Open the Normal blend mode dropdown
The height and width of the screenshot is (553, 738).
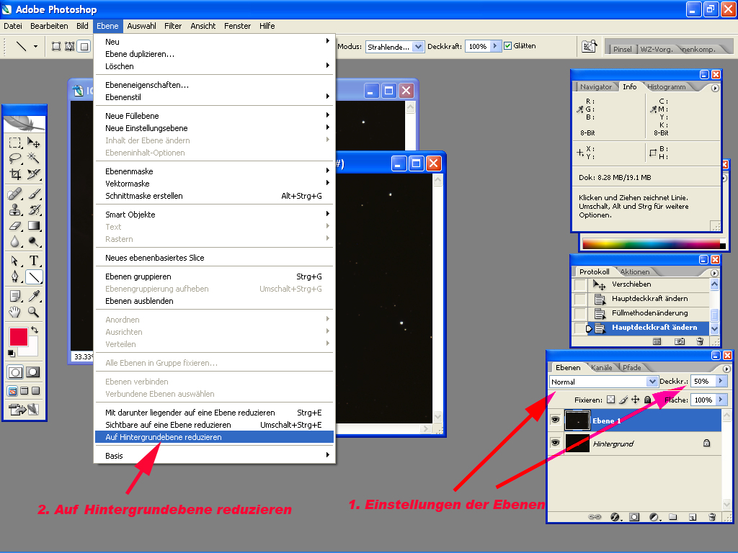(x=652, y=382)
